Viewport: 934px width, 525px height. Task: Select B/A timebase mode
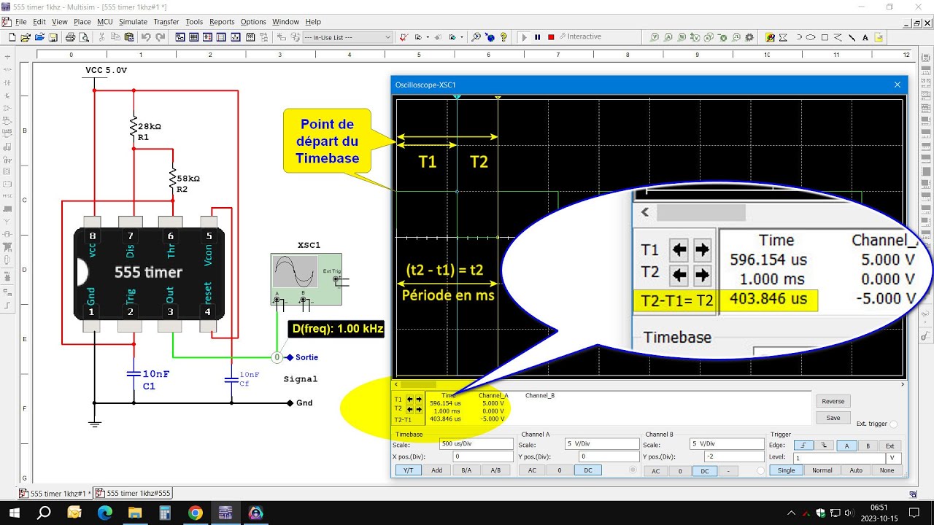pyautogui.click(x=466, y=470)
